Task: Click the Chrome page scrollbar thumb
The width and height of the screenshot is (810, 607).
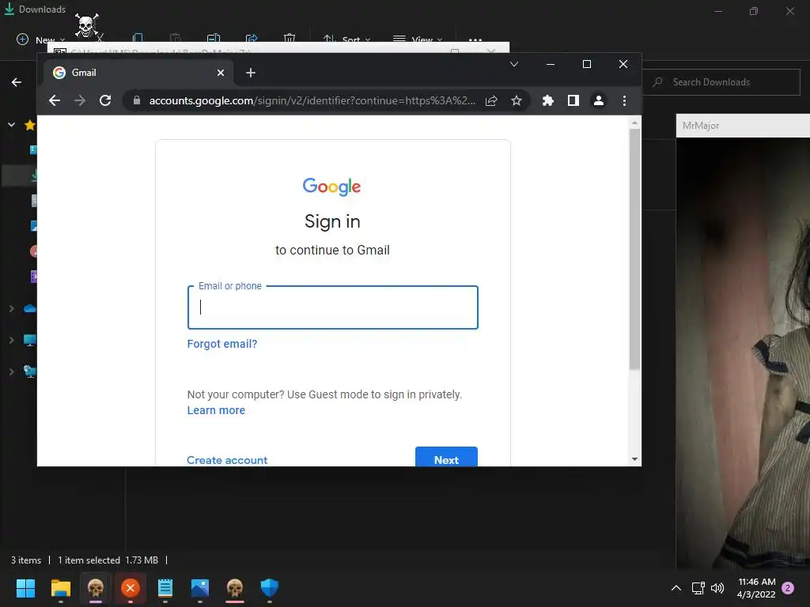Action: [634, 249]
